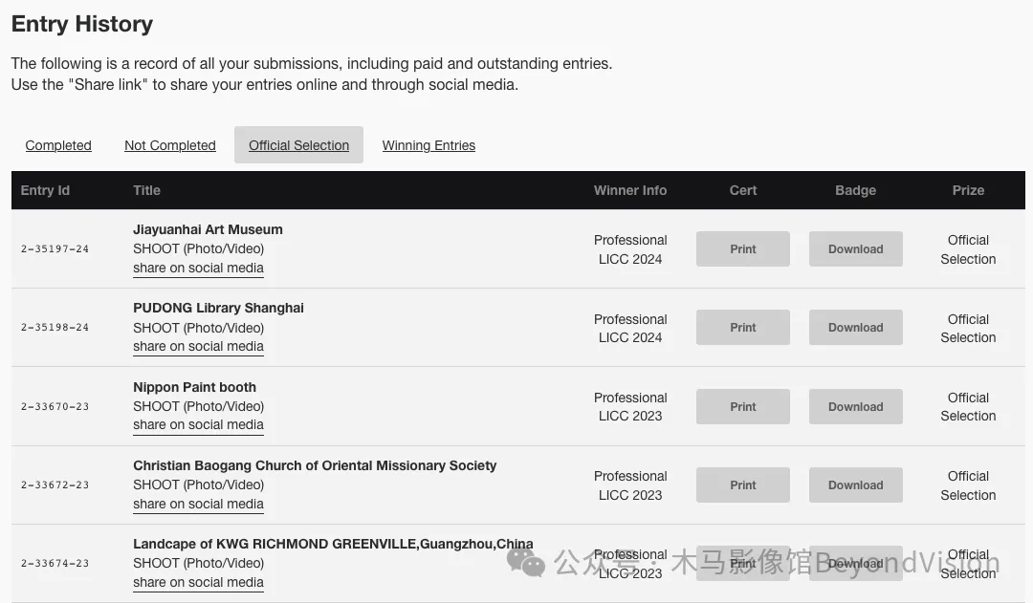Share Nippon Paint booth on social media
Viewport: 1033px width, 603px height.
pos(198,425)
